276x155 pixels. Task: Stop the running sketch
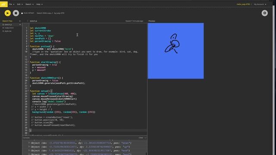coord(16,13)
